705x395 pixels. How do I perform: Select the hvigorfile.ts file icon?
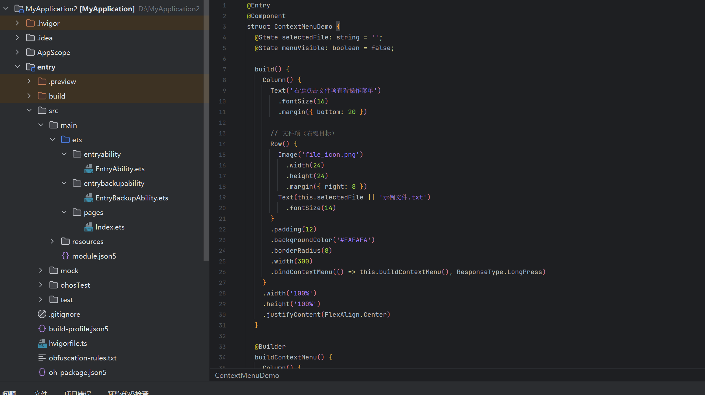click(42, 343)
